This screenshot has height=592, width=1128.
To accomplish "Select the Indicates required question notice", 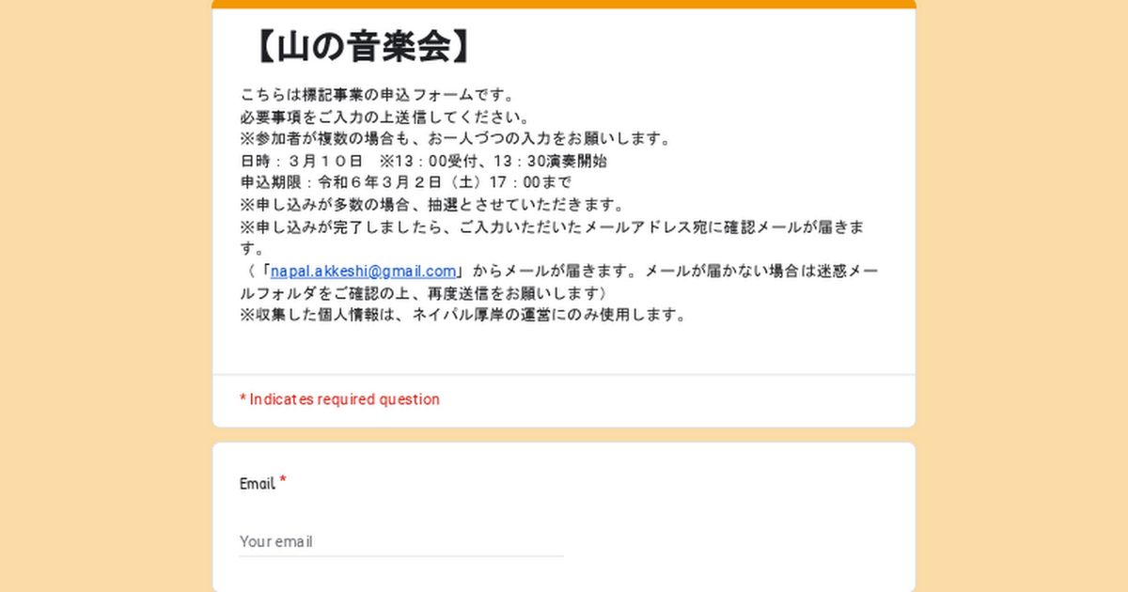I will pyautogui.click(x=339, y=399).
